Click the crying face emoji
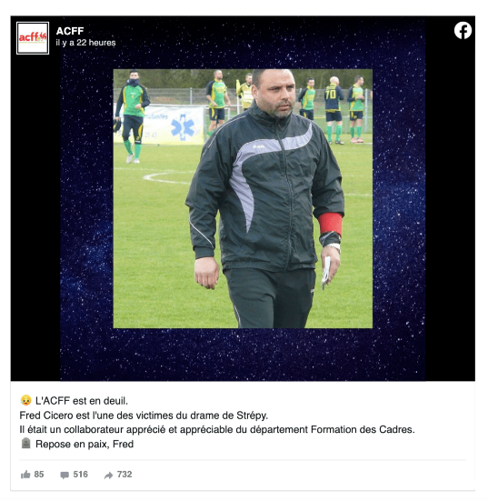 (x=25, y=400)
